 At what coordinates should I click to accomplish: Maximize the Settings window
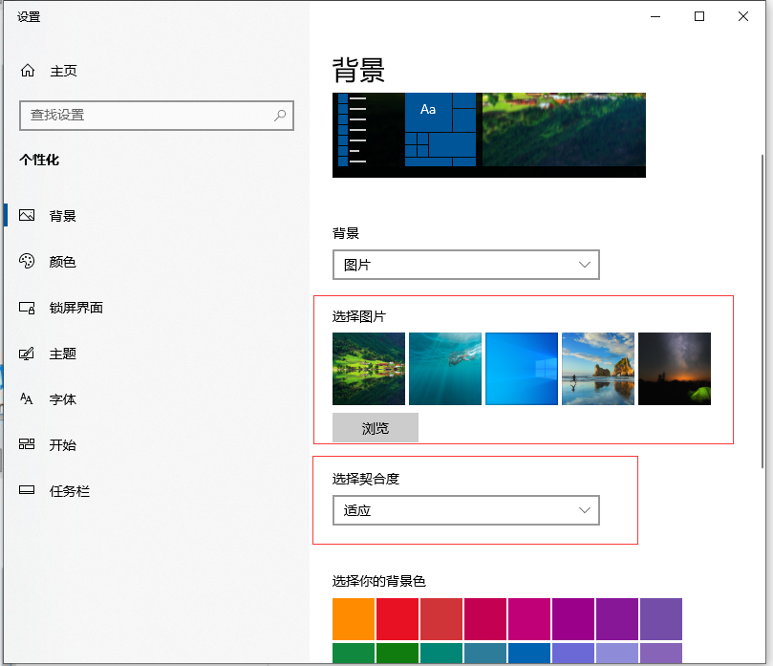point(699,16)
